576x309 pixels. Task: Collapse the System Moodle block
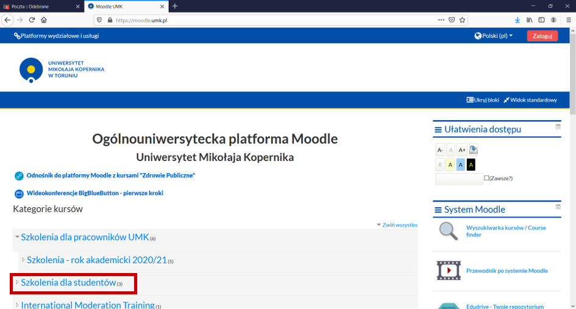click(558, 207)
